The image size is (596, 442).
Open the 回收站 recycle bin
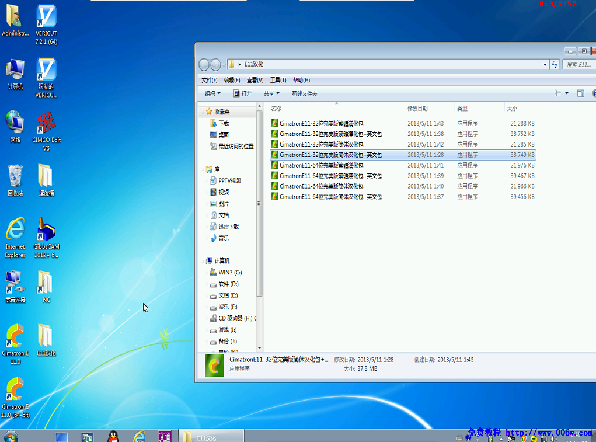15,180
